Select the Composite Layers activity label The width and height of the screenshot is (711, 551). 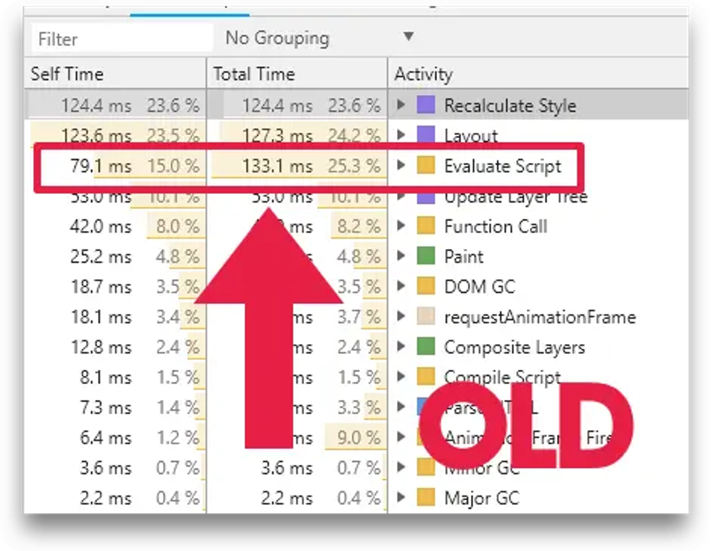point(514,347)
